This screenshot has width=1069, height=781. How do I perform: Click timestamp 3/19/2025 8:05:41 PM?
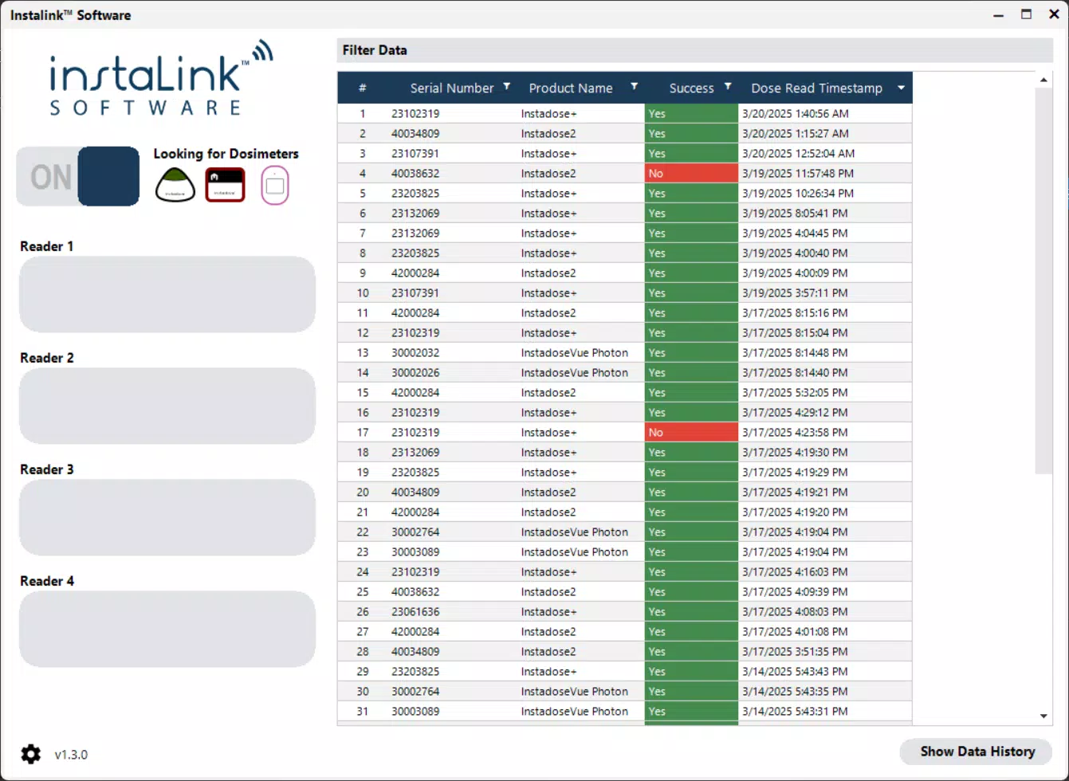pos(795,213)
